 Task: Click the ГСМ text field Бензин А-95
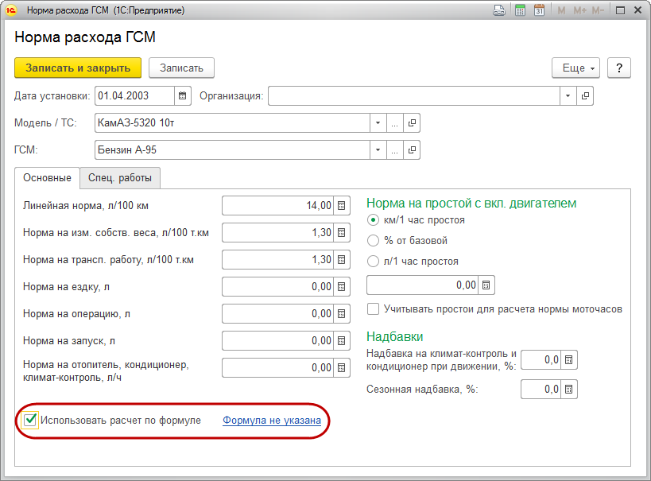(x=232, y=150)
